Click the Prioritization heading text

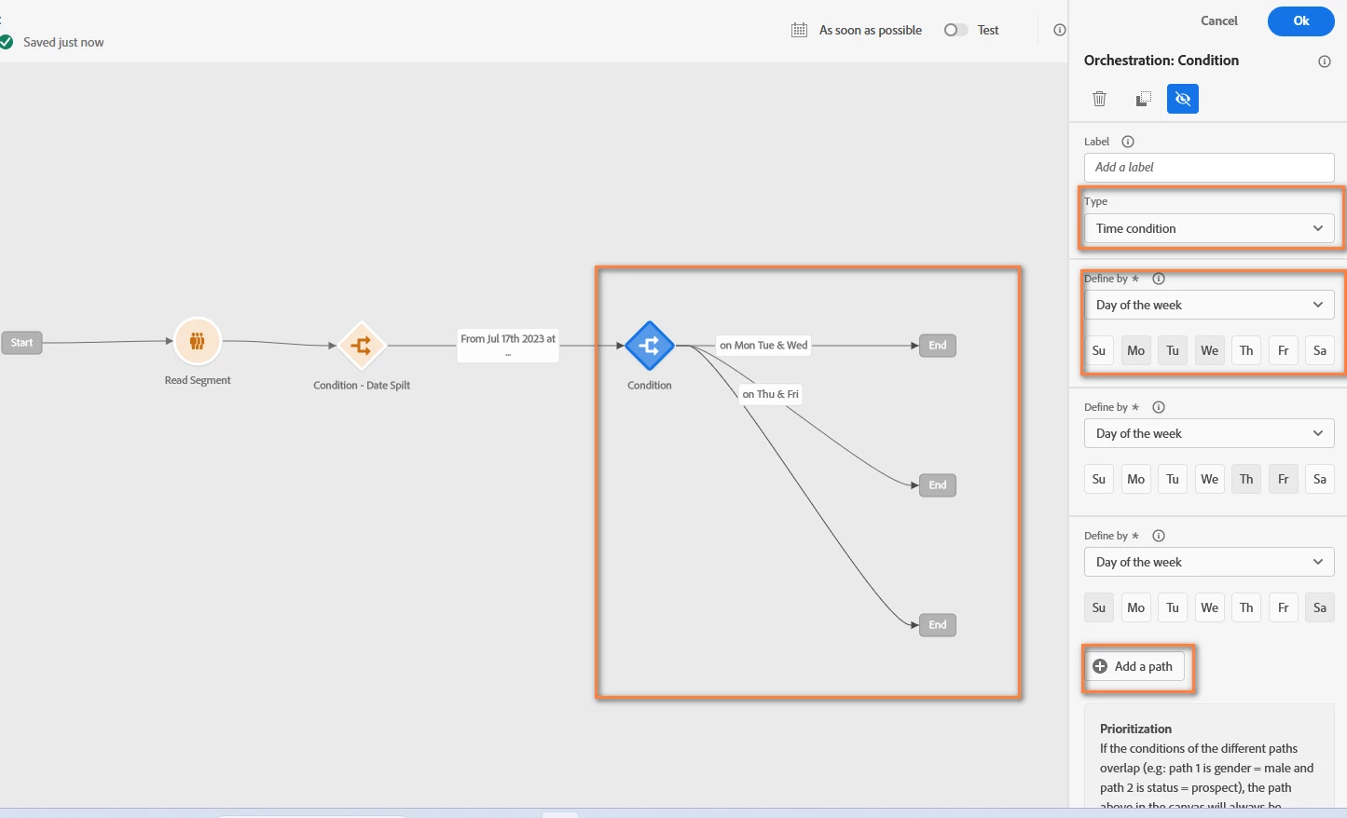[x=1135, y=729]
